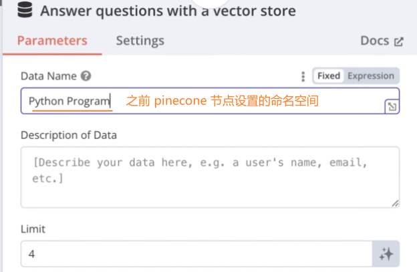The image size is (417, 272).
Task: Open the Parameters tab
Action: click(x=52, y=41)
